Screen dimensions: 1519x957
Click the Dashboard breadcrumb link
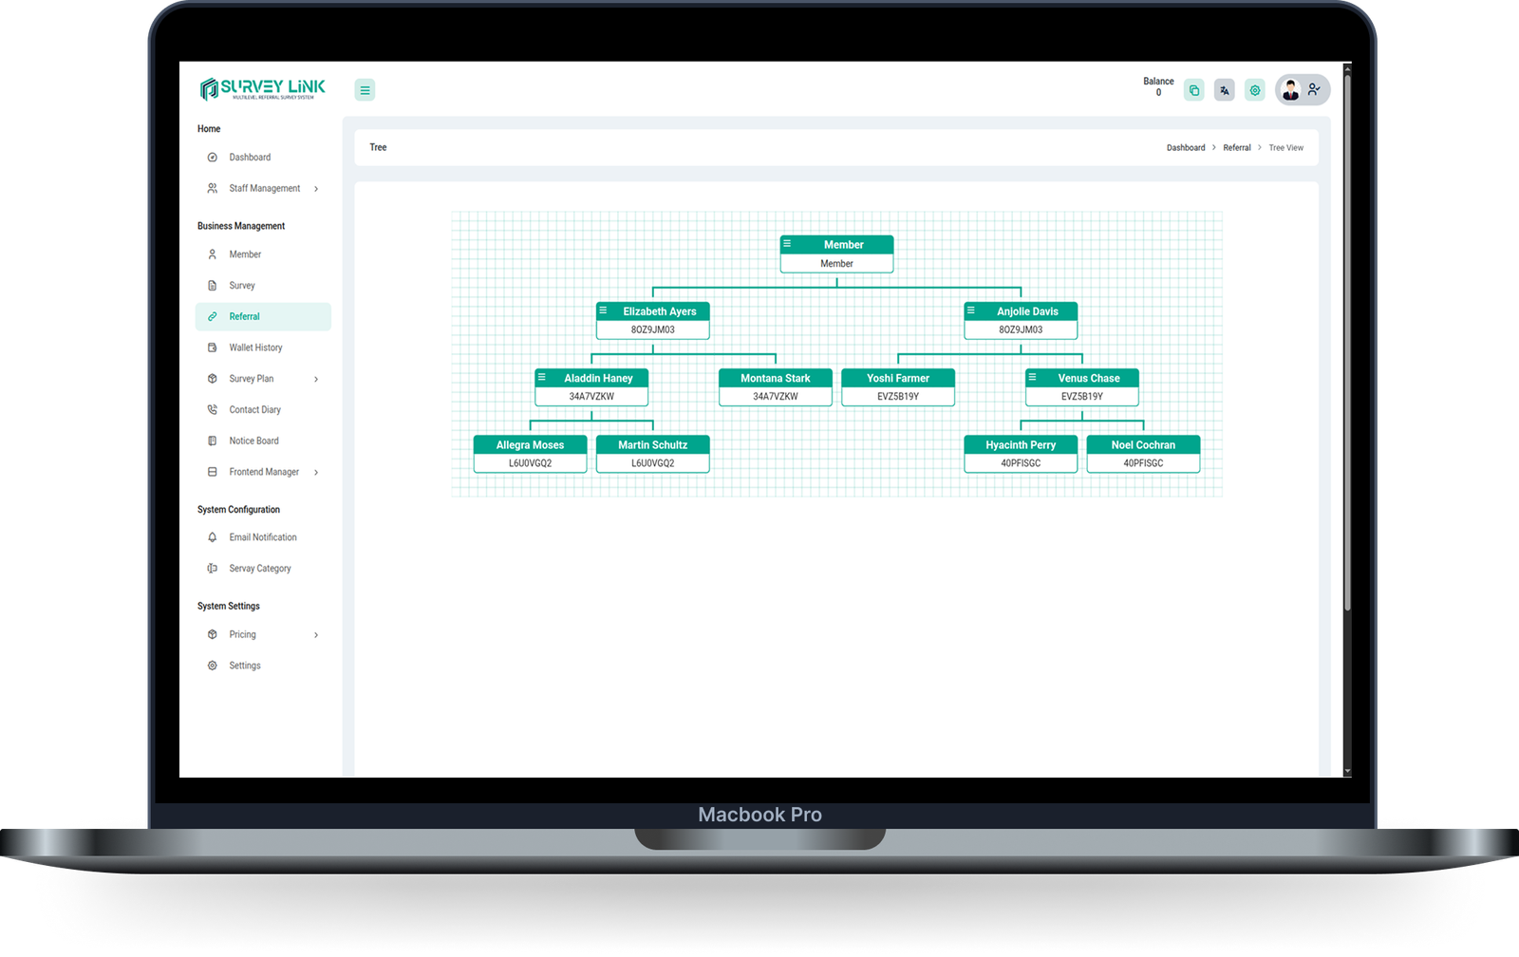pos(1186,148)
